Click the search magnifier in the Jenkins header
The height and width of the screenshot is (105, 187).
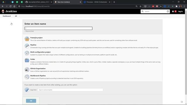[x=143, y=11]
